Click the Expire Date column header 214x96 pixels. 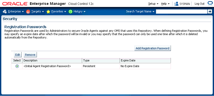(145, 60)
